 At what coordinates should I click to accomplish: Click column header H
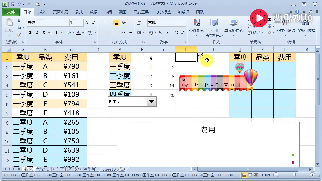[x=186, y=50]
